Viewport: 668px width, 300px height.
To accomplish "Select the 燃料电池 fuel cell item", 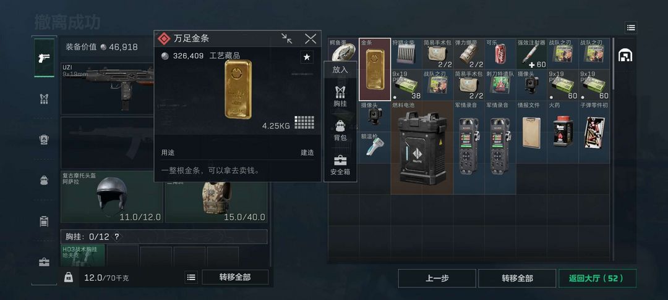I will click(422, 148).
